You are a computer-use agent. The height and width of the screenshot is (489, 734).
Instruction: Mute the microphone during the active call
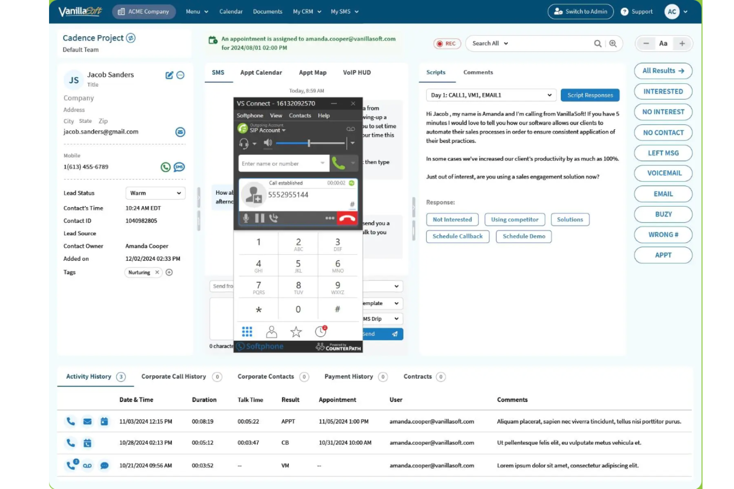[246, 217]
